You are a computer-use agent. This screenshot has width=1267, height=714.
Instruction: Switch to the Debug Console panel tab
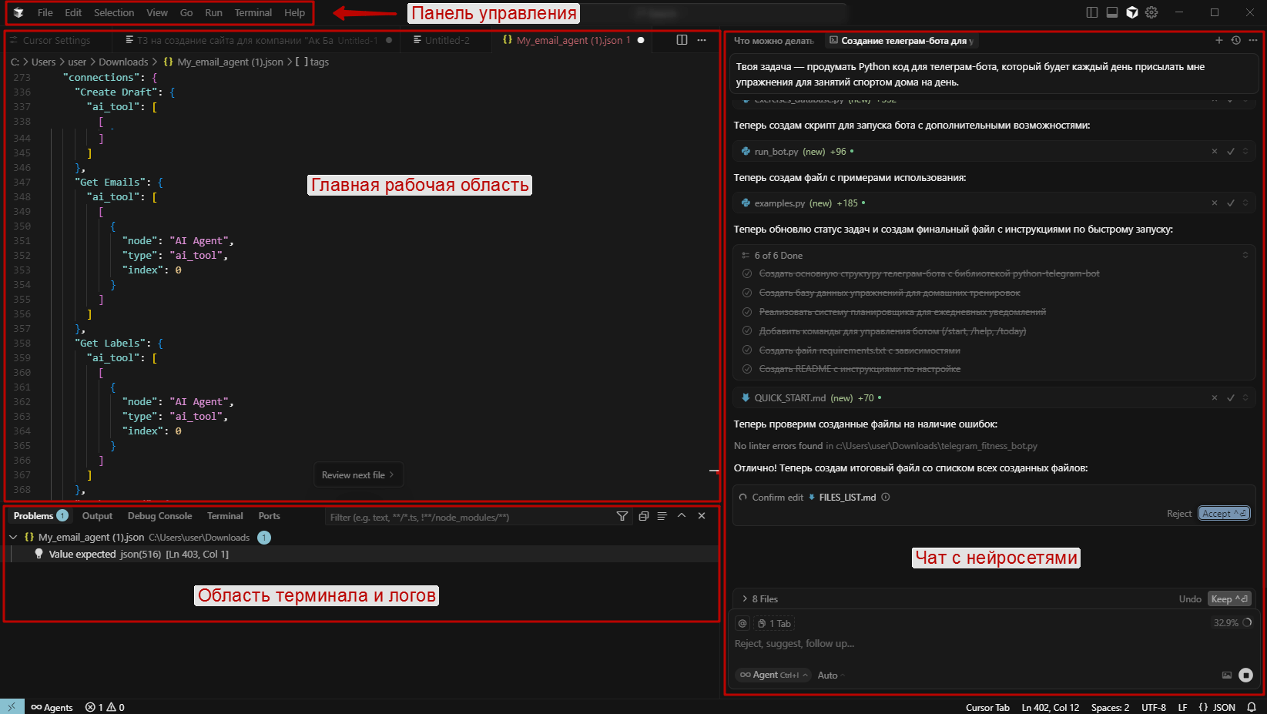[x=159, y=516]
